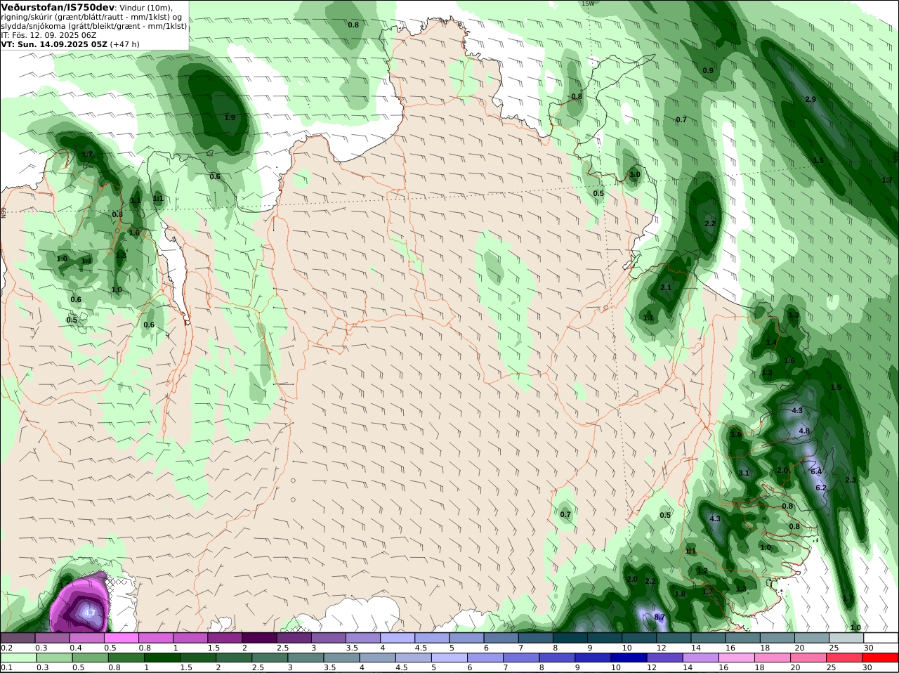
Task: Click the 6.2 precipitation value on the map
Action: click(821, 488)
